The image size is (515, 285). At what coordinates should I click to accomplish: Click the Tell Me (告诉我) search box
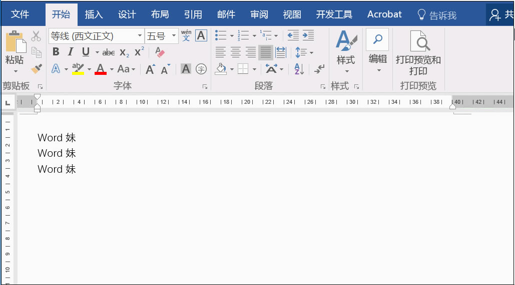[437, 15]
